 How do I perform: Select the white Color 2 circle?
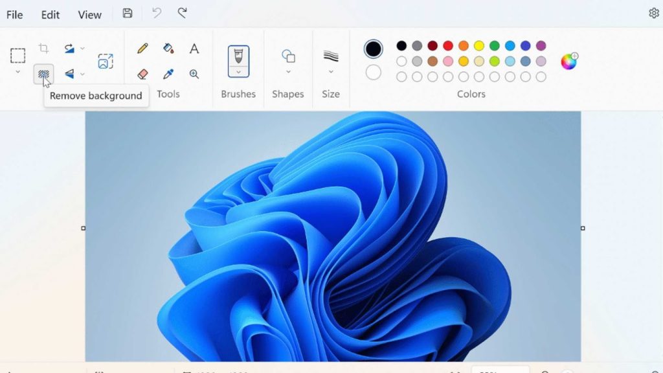pos(373,72)
